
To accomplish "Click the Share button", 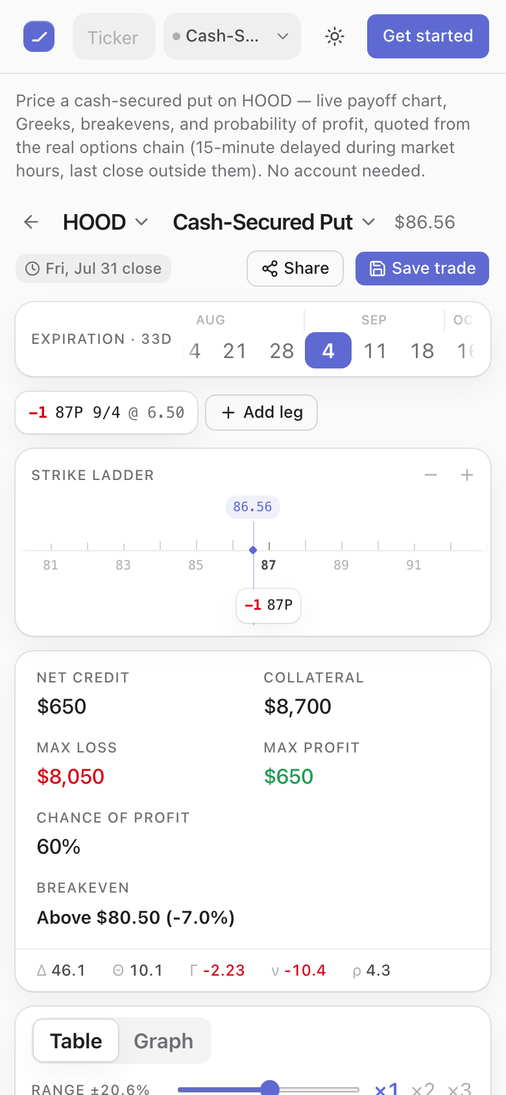I will click(x=295, y=269).
